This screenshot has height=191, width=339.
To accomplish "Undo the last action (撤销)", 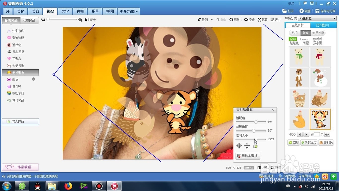I will [203, 20].
